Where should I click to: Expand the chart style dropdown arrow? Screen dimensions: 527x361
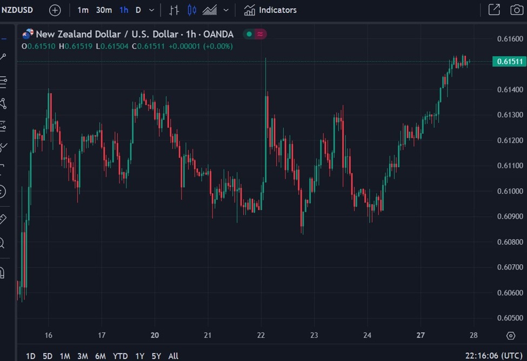pos(226,10)
